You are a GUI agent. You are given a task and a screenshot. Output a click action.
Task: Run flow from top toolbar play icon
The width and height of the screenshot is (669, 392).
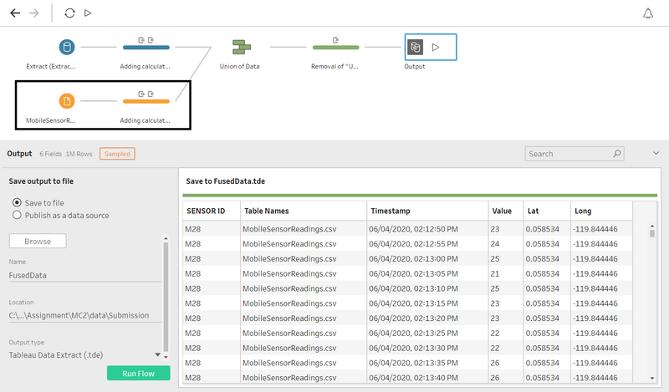[x=88, y=13]
